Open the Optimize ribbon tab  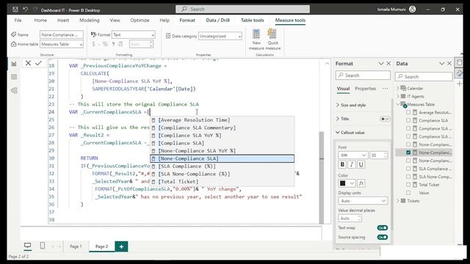(x=140, y=20)
